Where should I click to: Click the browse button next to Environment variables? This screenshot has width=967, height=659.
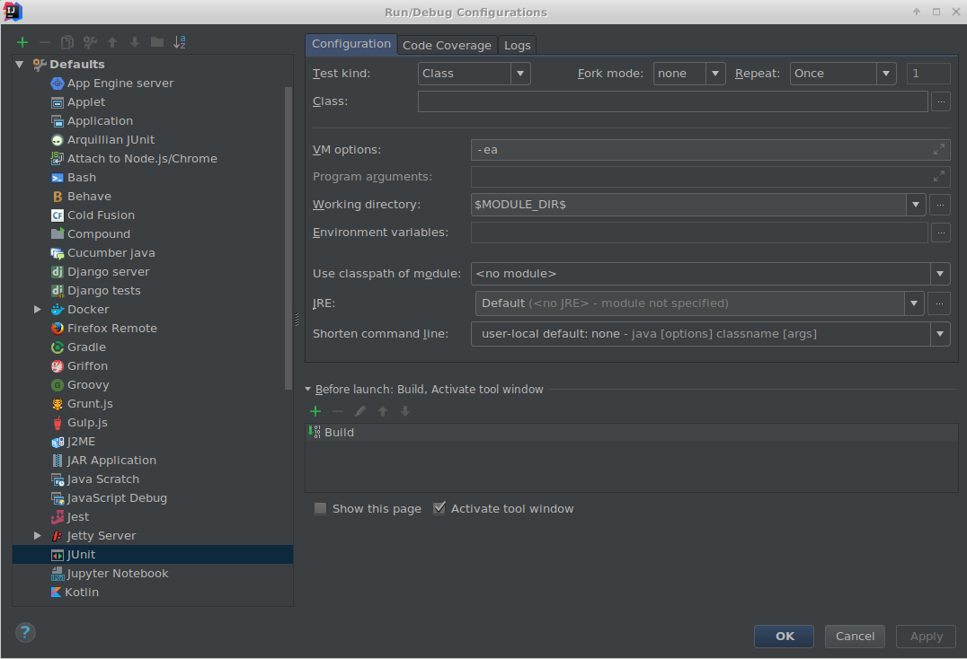[x=940, y=233]
